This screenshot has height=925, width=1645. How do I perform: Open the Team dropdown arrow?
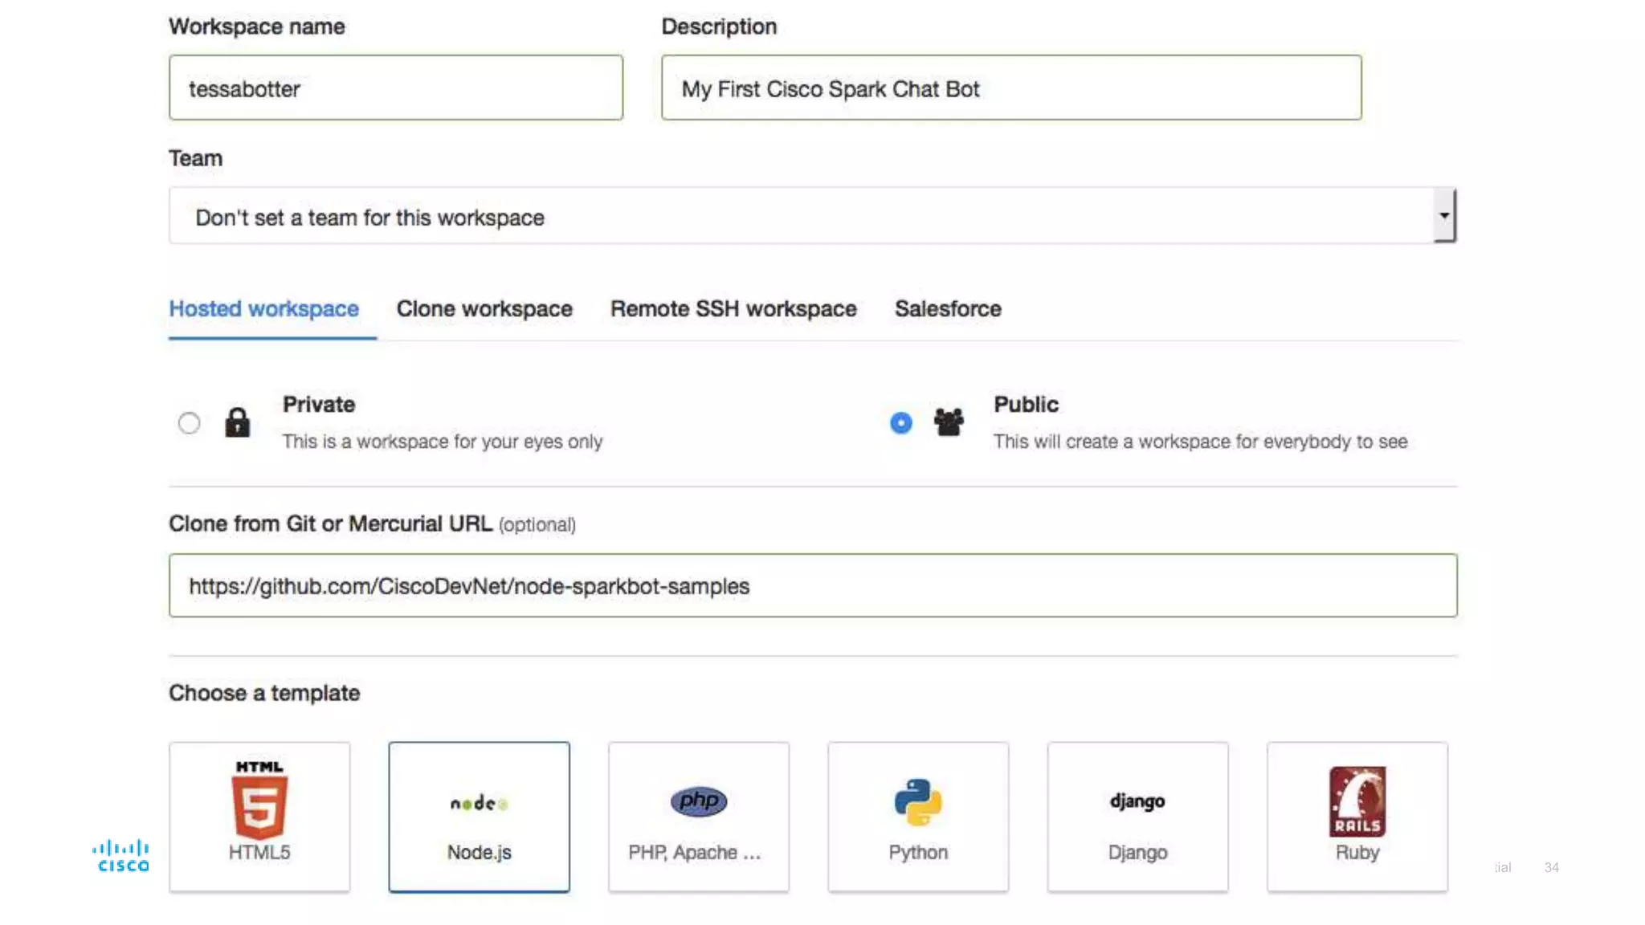pos(1444,215)
